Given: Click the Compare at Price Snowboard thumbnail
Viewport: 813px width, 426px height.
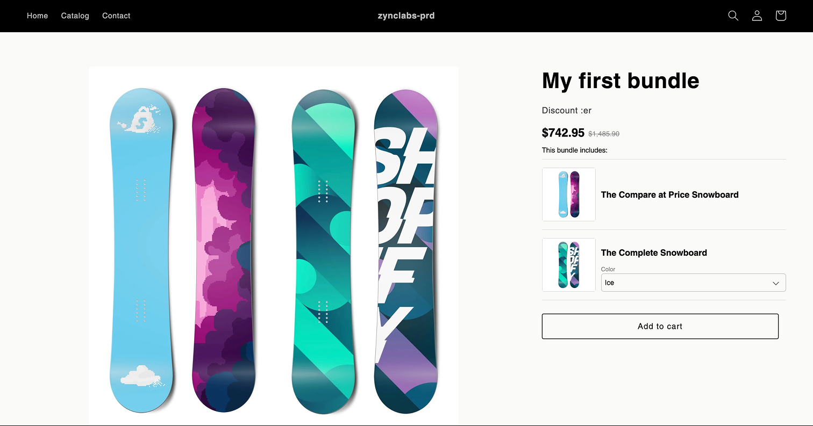Looking at the screenshot, I should pyautogui.click(x=568, y=194).
